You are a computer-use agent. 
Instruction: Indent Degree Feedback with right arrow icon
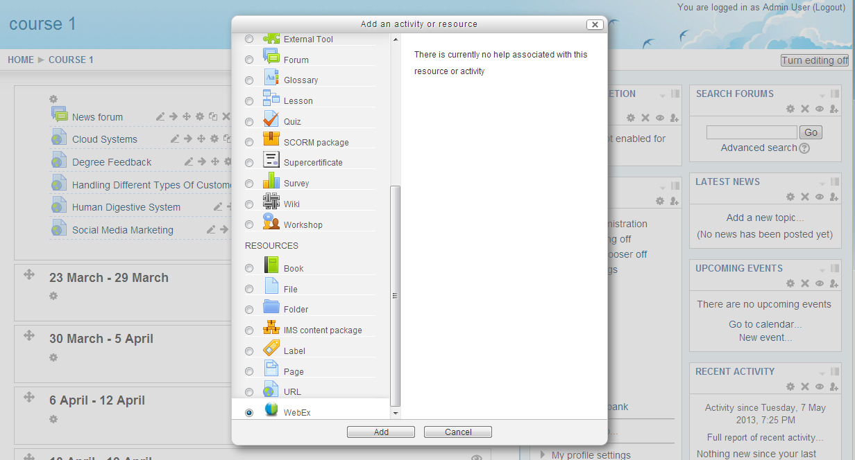click(x=202, y=162)
